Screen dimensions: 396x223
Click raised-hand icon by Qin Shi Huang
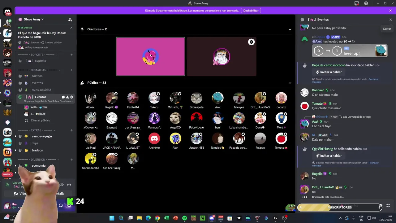tap(304, 149)
